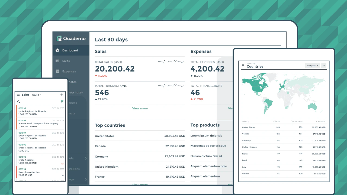Expand the Settings chevron in sidebar
The image size is (347, 195).
click(86, 179)
